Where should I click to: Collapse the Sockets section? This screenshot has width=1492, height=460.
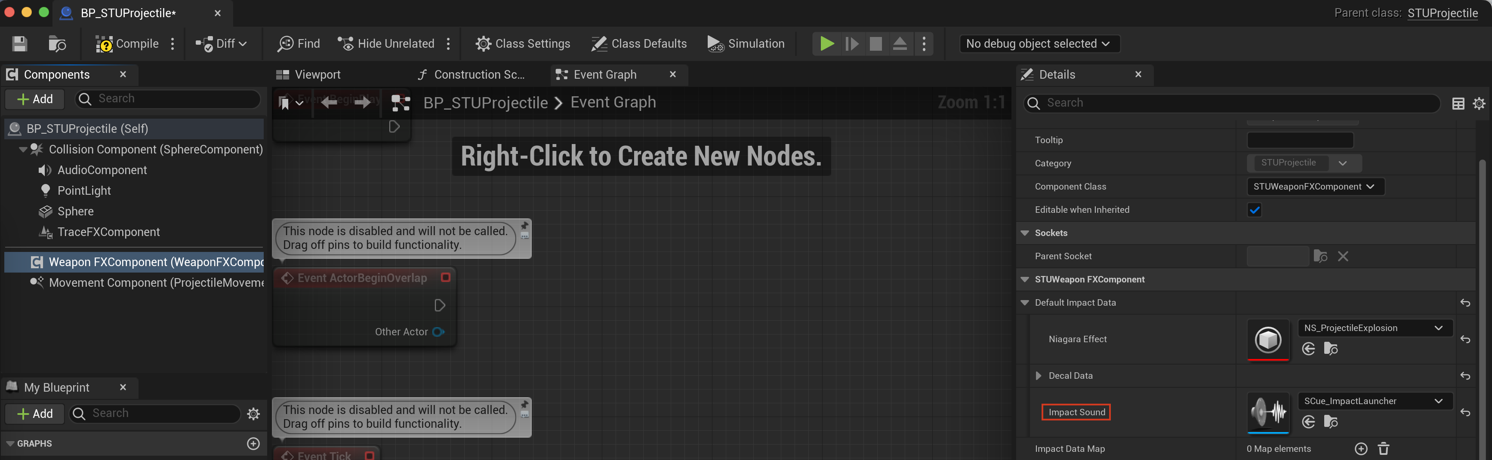tap(1025, 233)
